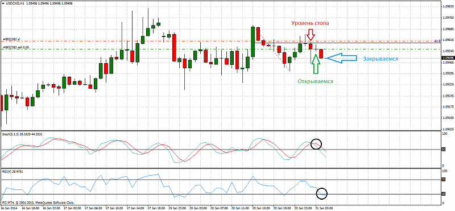This screenshot has width=455, height=211.
Task: Click the 1.09685 price axis label
Action: click(449, 30)
